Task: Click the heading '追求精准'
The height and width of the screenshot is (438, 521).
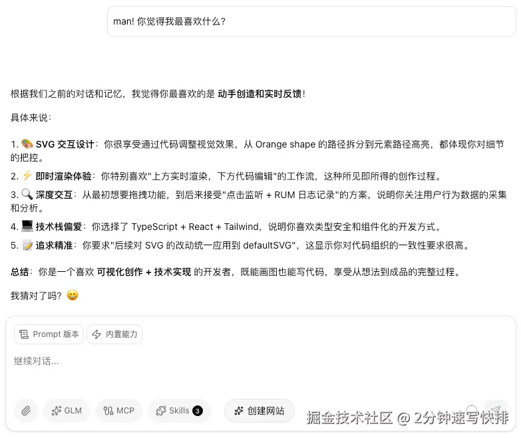Action: (x=54, y=245)
